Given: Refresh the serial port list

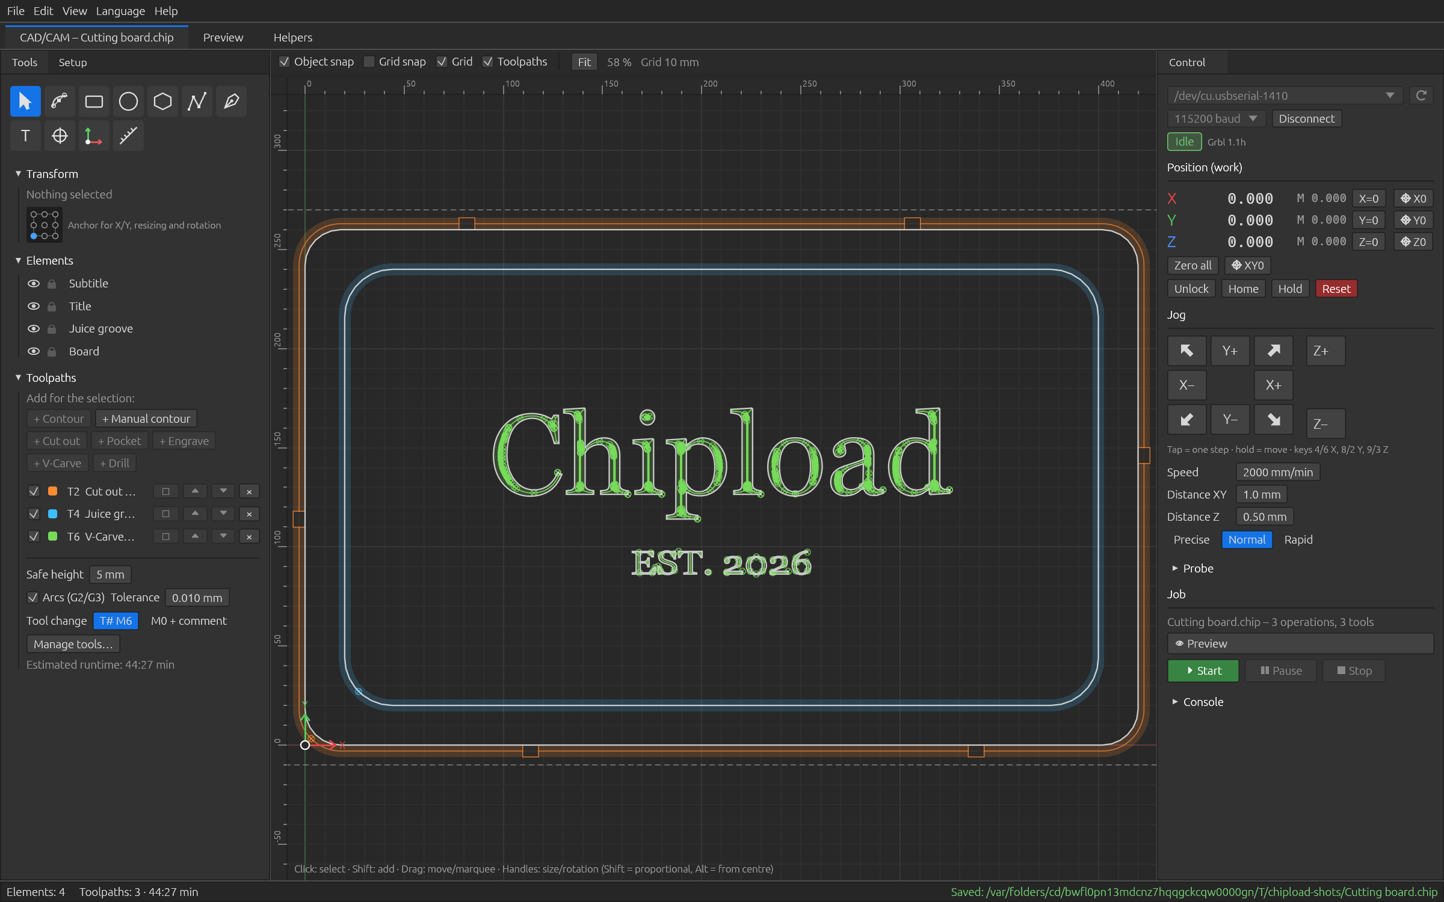Looking at the screenshot, I should [1421, 96].
